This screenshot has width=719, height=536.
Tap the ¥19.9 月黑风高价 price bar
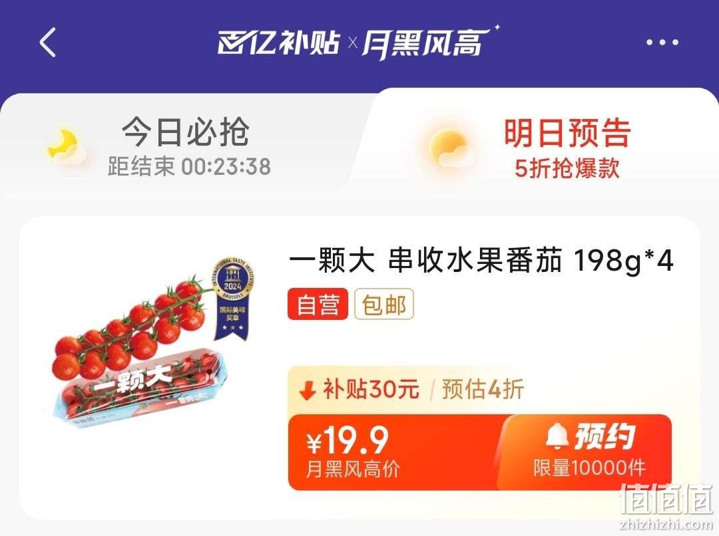394,452
